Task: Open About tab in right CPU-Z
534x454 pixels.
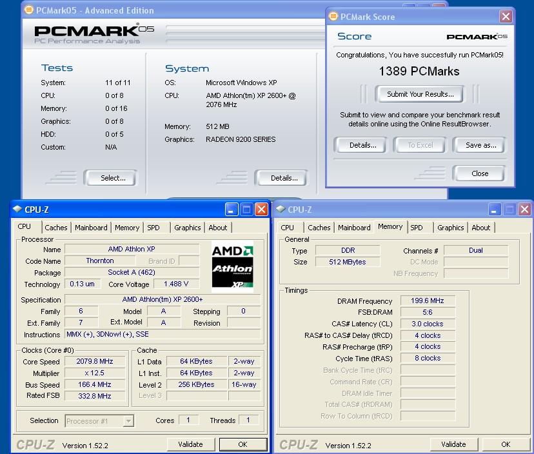Action: tap(481, 228)
